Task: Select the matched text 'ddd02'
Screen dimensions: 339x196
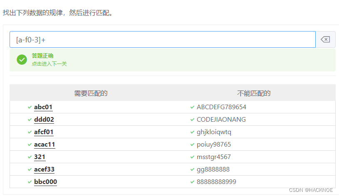Action: coord(44,120)
